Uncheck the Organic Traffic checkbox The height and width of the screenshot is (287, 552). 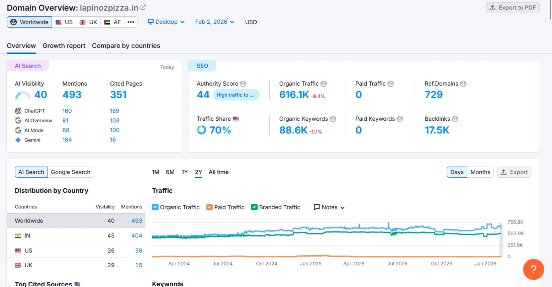155,207
